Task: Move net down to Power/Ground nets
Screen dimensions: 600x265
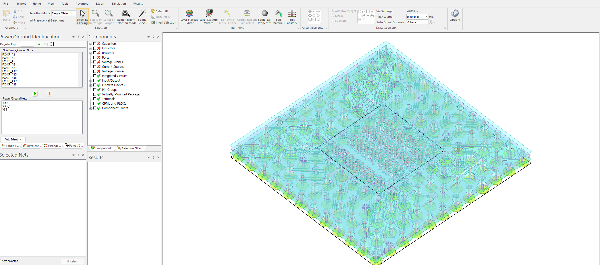Action: tap(49, 94)
